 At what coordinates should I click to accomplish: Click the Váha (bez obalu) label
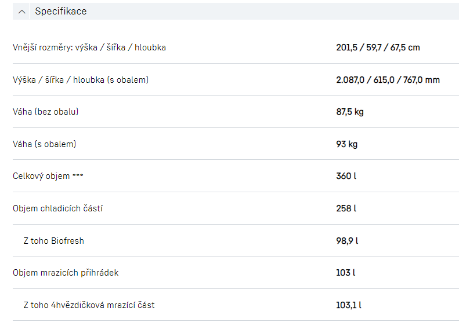tap(45, 112)
